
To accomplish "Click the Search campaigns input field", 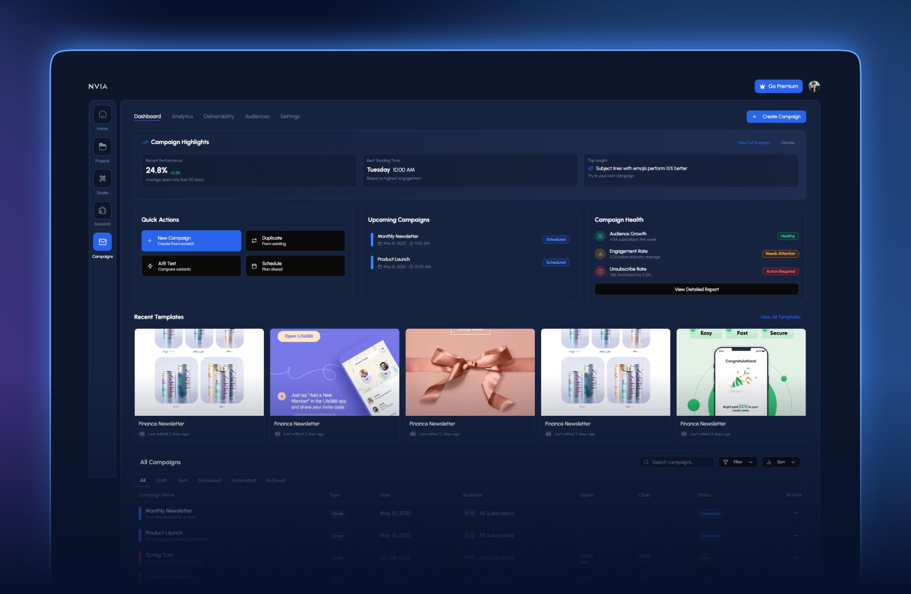I will (x=677, y=462).
